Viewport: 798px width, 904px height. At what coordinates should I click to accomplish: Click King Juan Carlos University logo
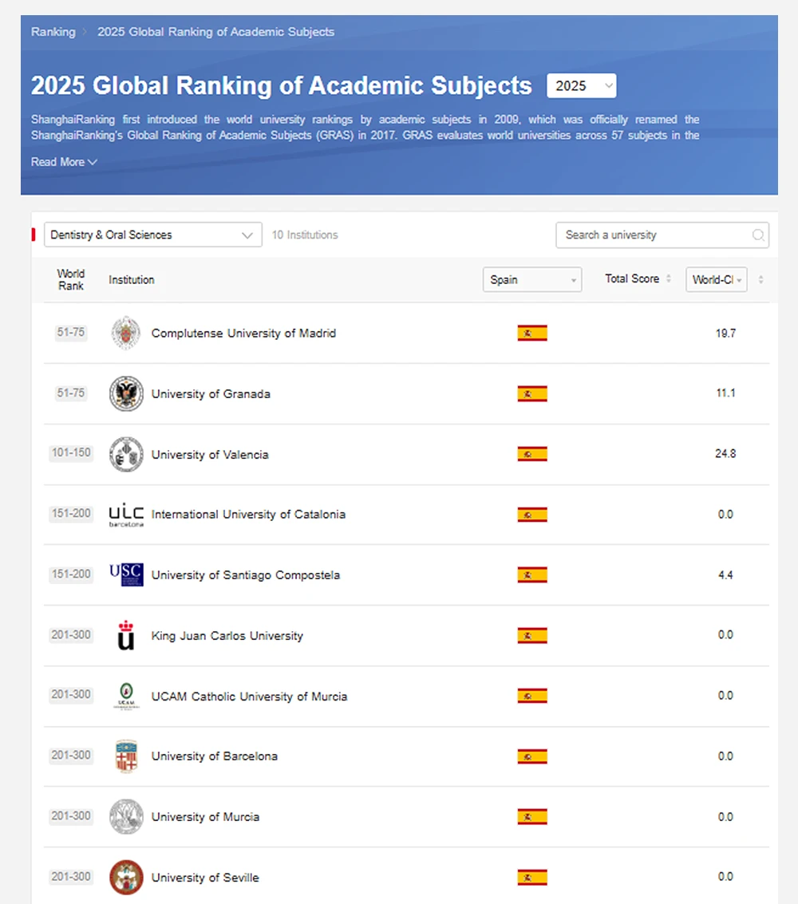126,635
